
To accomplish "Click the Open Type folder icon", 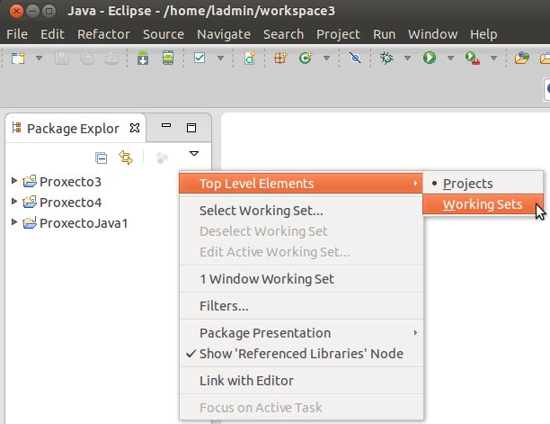I will click(x=521, y=58).
